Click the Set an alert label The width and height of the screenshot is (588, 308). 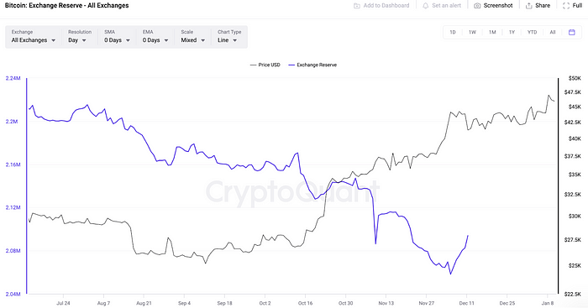pyautogui.click(x=446, y=6)
